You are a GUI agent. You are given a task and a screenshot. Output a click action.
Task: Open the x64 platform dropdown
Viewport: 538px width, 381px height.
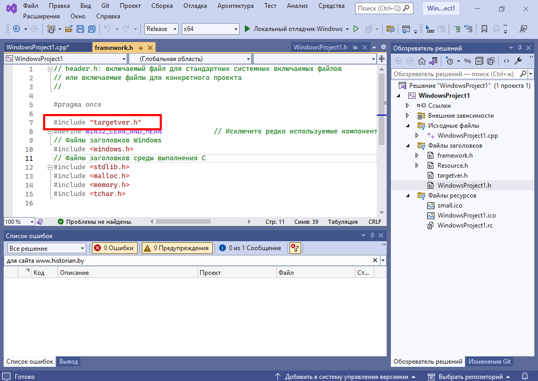[x=210, y=29]
